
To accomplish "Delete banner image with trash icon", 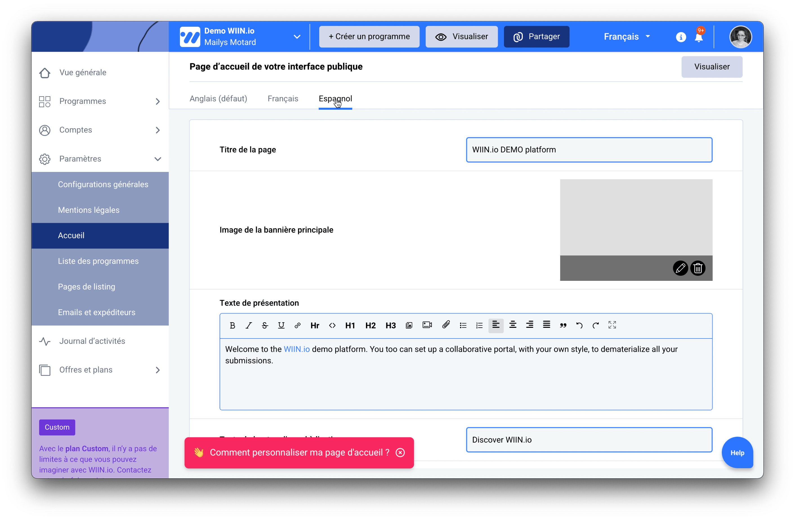I will tap(698, 268).
